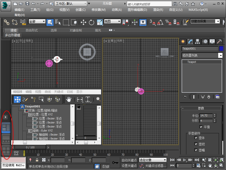Click the Configure Modifier Sets icon
226x170 pixels.
(x=217, y=97)
